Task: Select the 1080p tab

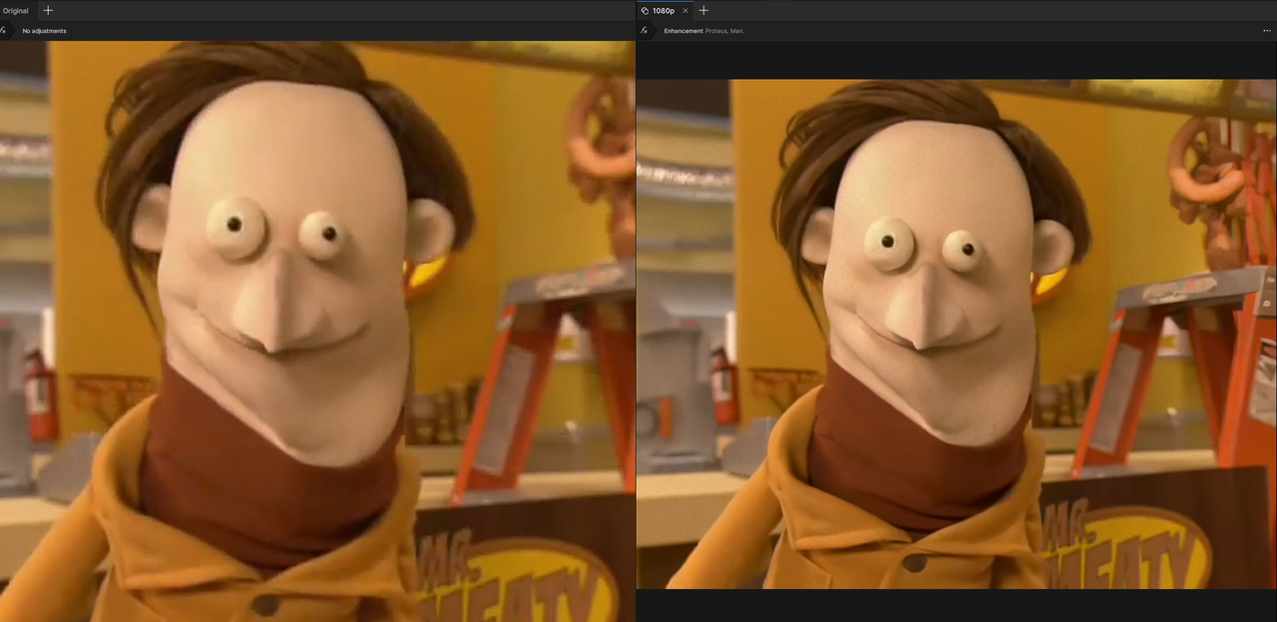Action: 663,10
